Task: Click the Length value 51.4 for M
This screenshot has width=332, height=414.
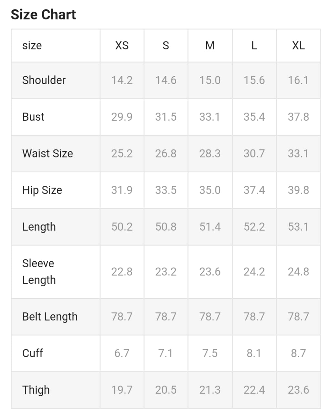Action: 210,227
